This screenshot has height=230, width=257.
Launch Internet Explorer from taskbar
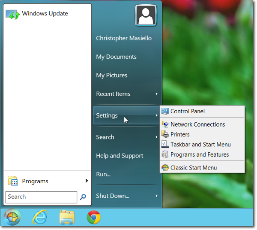click(x=40, y=217)
